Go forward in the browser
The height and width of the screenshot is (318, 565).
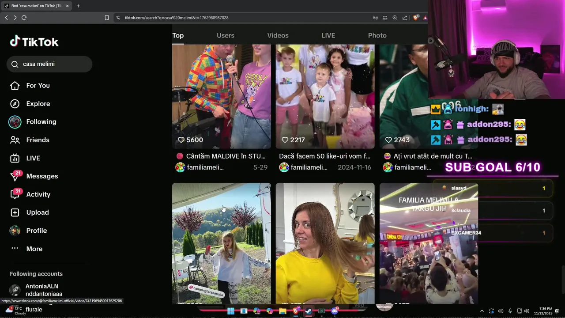15,18
